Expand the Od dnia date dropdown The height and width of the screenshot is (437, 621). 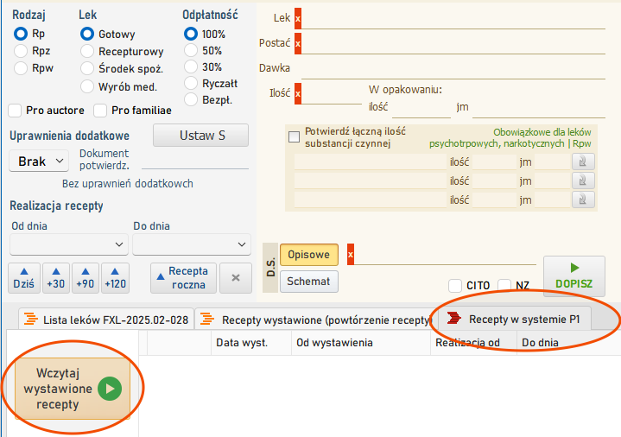pos(69,244)
